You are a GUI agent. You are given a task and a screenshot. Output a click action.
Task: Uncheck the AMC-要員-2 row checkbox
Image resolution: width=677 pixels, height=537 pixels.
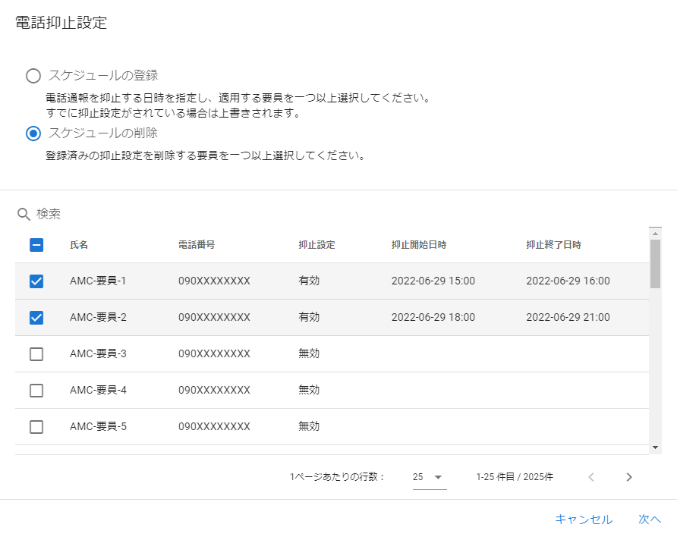(x=36, y=317)
